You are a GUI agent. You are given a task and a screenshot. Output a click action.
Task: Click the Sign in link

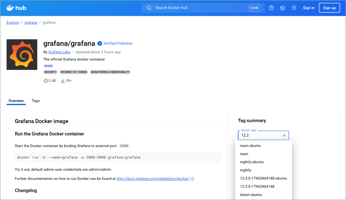(309, 8)
